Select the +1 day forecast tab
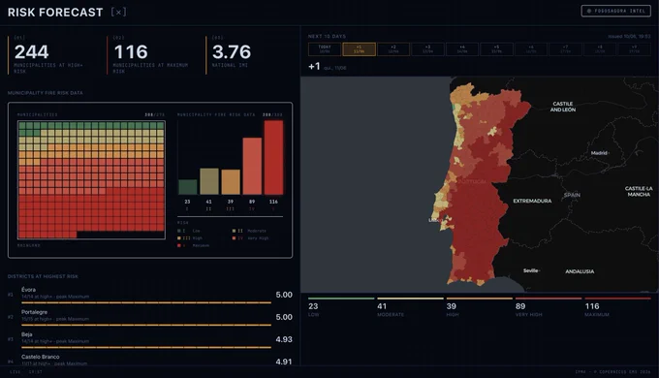659x378 pixels. [359, 49]
